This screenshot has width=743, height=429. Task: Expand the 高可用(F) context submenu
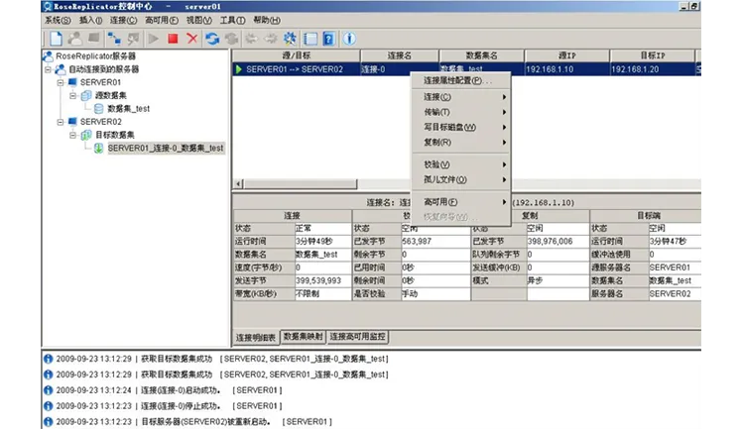pos(460,202)
